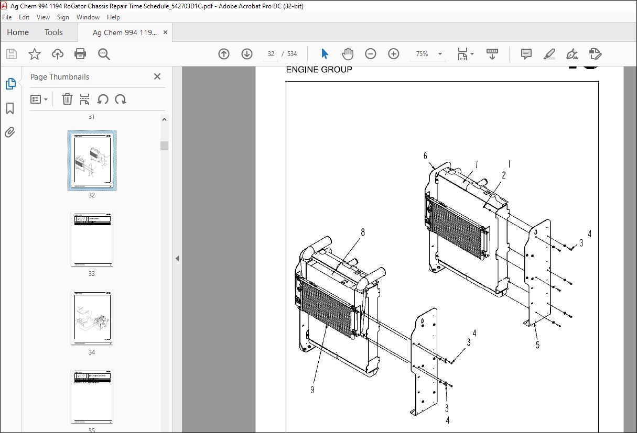The width and height of the screenshot is (637, 433).
Task: Collapse the navigation pane with side arrow
Action: pyautogui.click(x=177, y=258)
